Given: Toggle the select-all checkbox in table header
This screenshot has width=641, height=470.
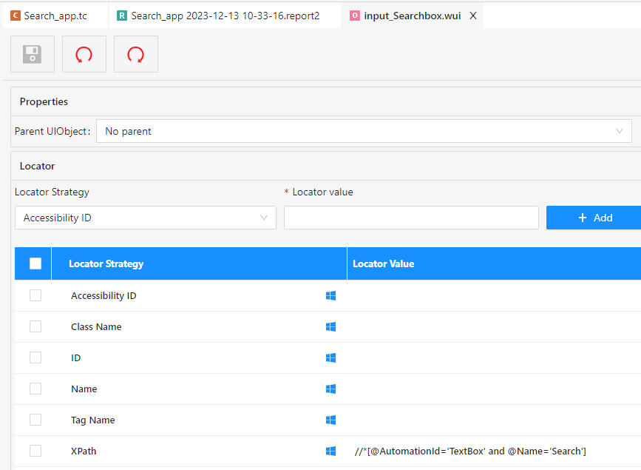Looking at the screenshot, I should pyautogui.click(x=35, y=263).
